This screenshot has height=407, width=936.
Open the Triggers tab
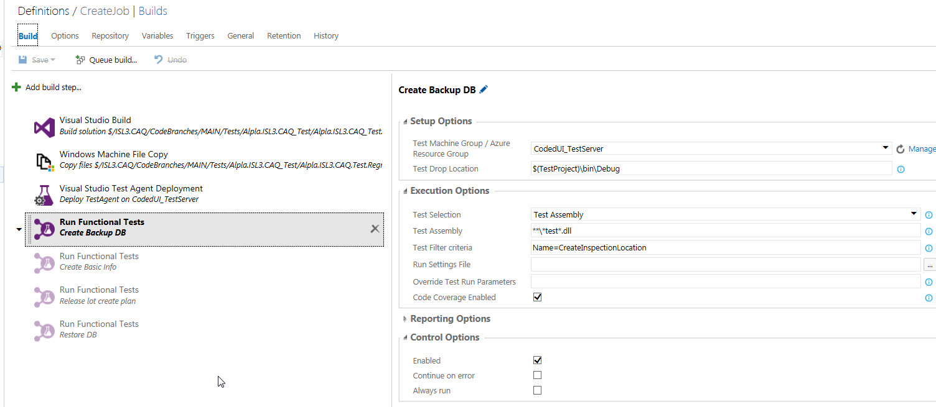[200, 35]
